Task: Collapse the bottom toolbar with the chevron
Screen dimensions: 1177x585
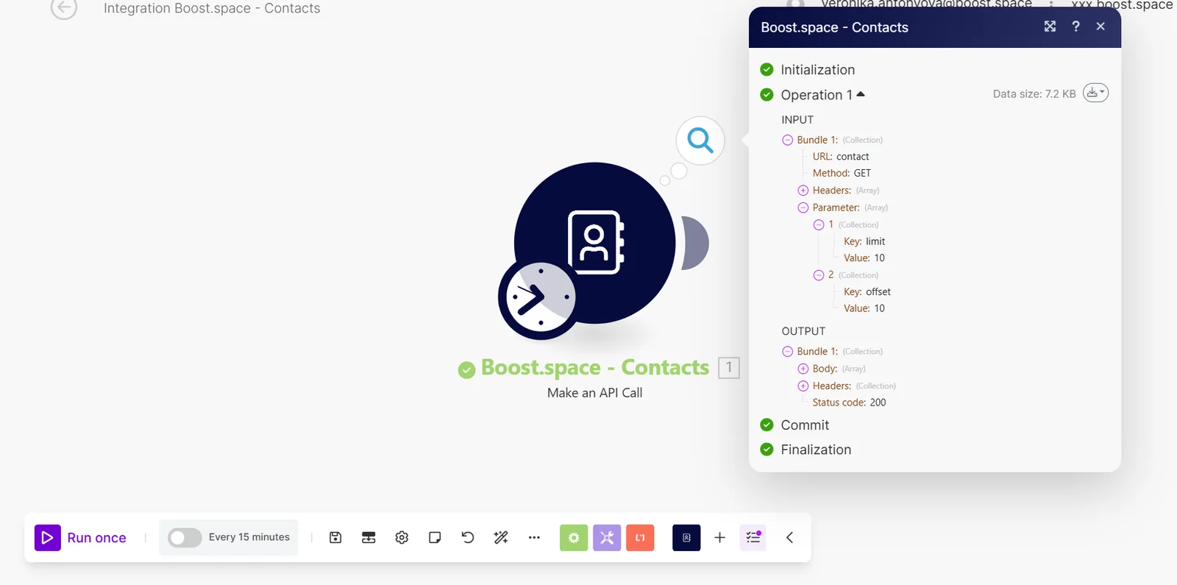Action: (789, 538)
